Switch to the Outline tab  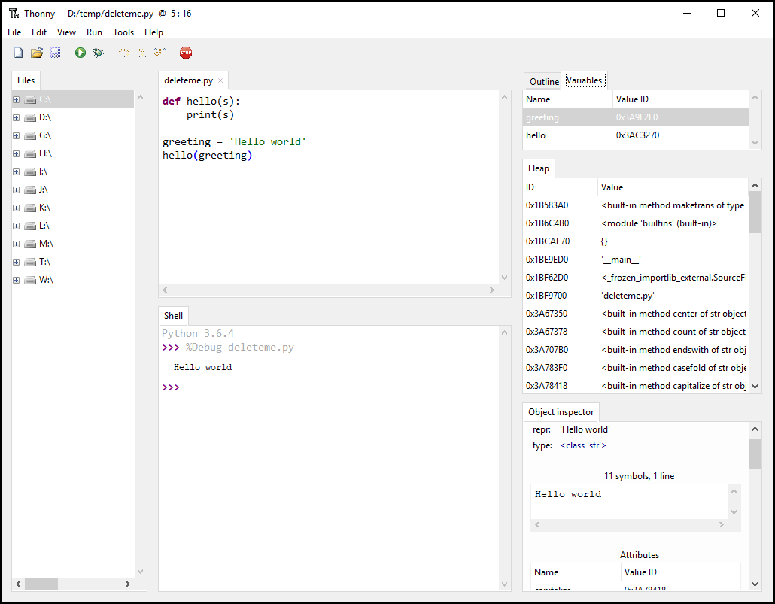[x=544, y=81]
